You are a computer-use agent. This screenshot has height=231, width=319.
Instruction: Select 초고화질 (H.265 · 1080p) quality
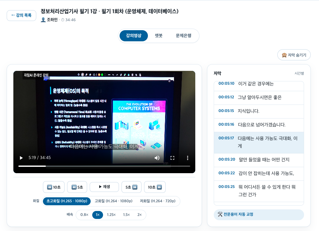point(67,201)
